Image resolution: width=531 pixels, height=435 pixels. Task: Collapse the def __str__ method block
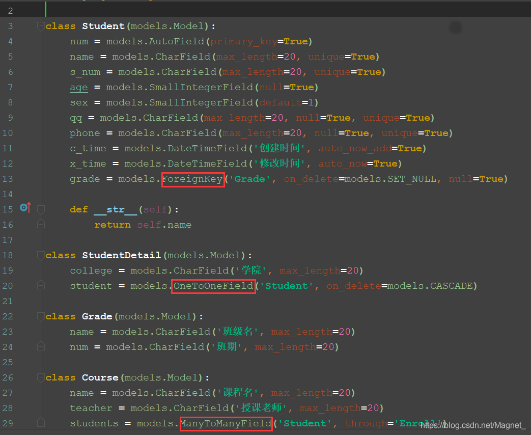pos(41,209)
